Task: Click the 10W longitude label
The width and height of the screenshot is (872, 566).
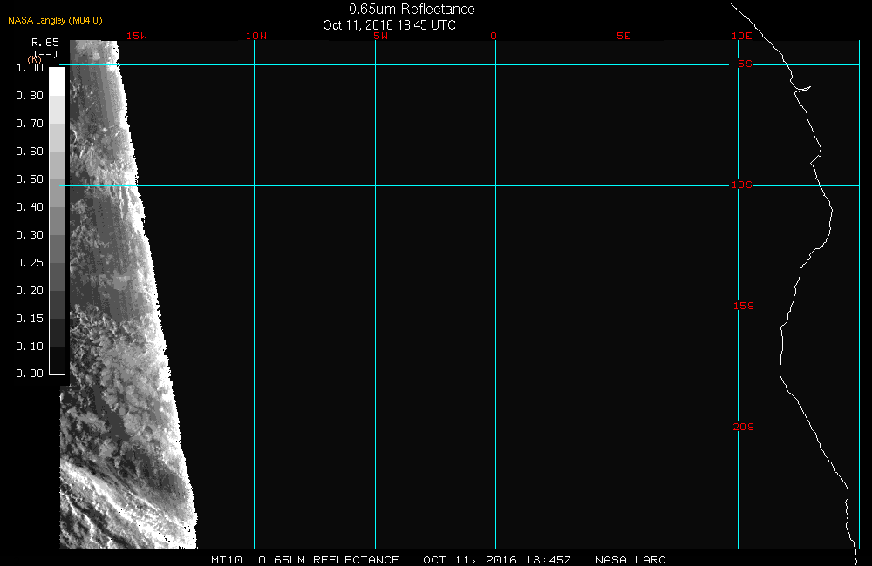Action: tap(255, 36)
